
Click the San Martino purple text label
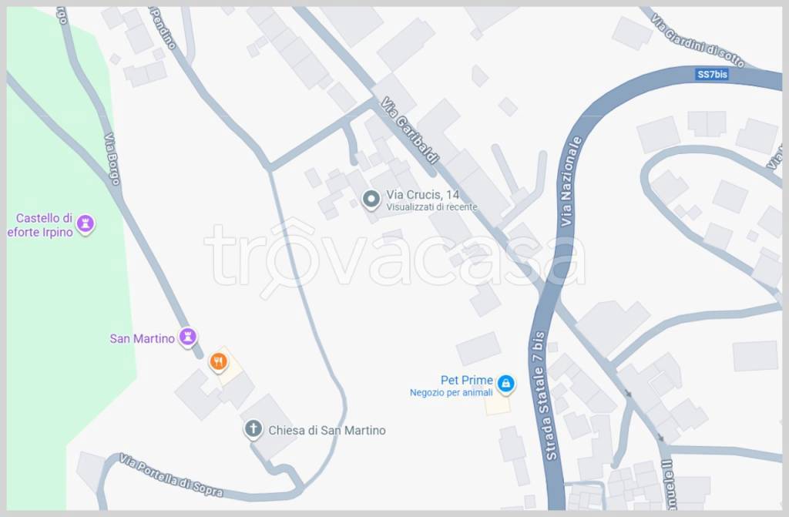point(142,338)
